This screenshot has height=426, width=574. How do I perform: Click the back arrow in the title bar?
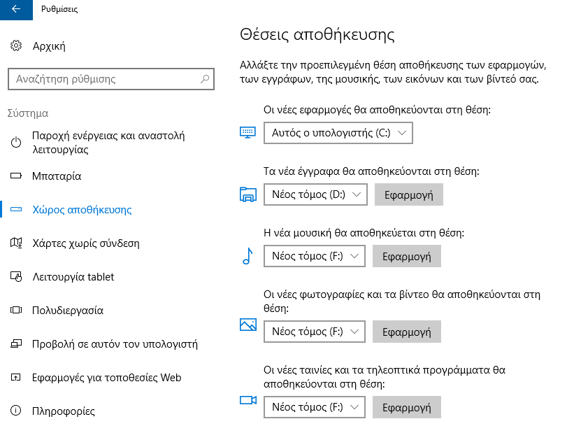click(x=16, y=10)
